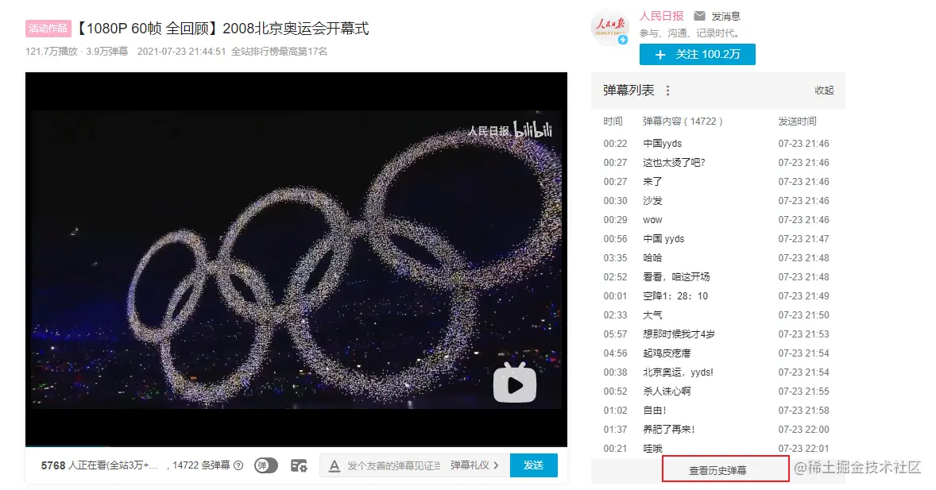Image resolution: width=936 pixels, height=490 pixels.
Task: Select danmaku row 沙发
Action: 718,201
